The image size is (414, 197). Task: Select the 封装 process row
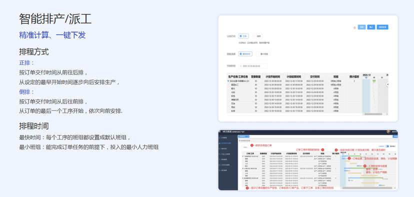[x=294, y=111]
